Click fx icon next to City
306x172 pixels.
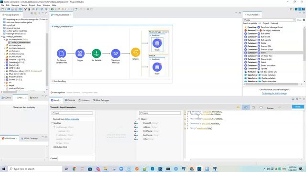[136, 139]
